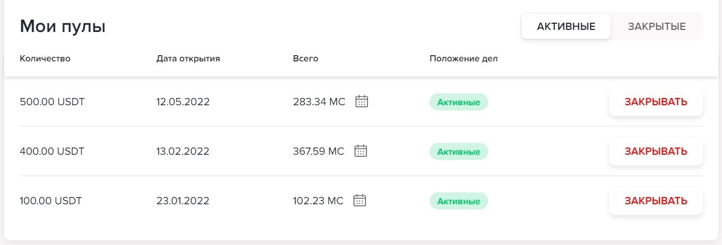The image size is (722, 245).
Task: Click the Положение дел column header
Action: pyautogui.click(x=463, y=58)
